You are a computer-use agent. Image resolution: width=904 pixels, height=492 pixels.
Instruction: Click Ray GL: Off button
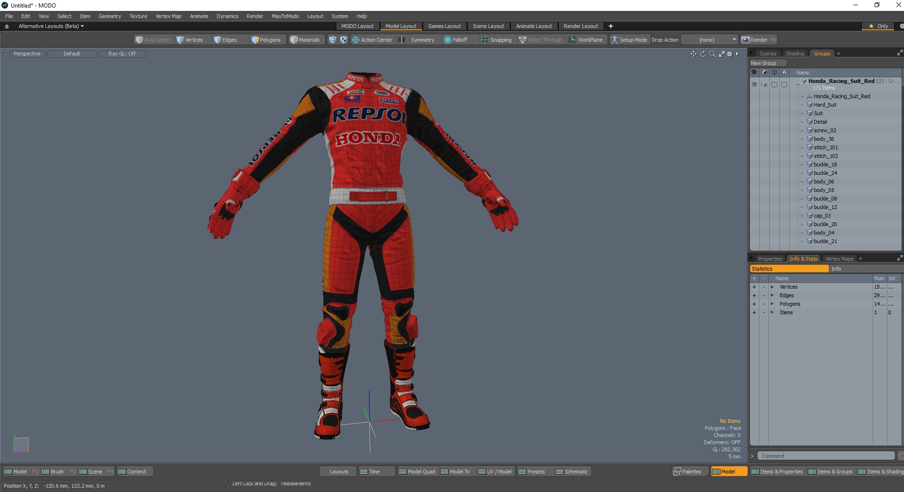pos(122,54)
